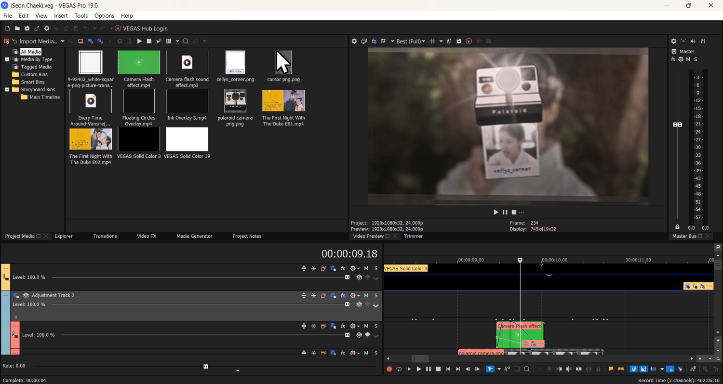Image resolution: width=723 pixels, height=384 pixels.
Task: Solo the Adjustment Track 2 track
Action: pyautogui.click(x=376, y=296)
